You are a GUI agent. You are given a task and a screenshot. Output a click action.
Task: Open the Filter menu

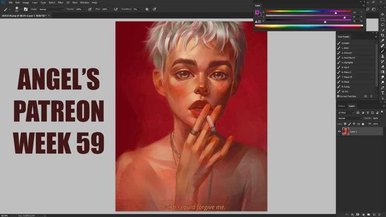pyautogui.click(x=61, y=2)
